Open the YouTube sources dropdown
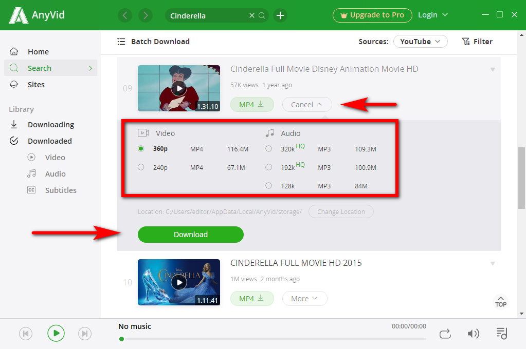This screenshot has height=349, width=526. click(x=420, y=42)
